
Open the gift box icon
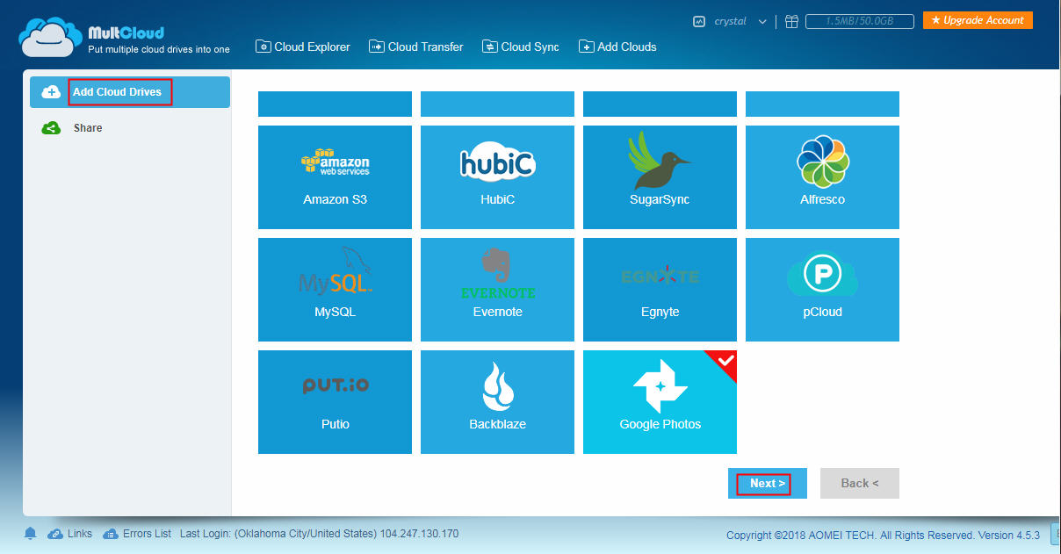point(791,21)
